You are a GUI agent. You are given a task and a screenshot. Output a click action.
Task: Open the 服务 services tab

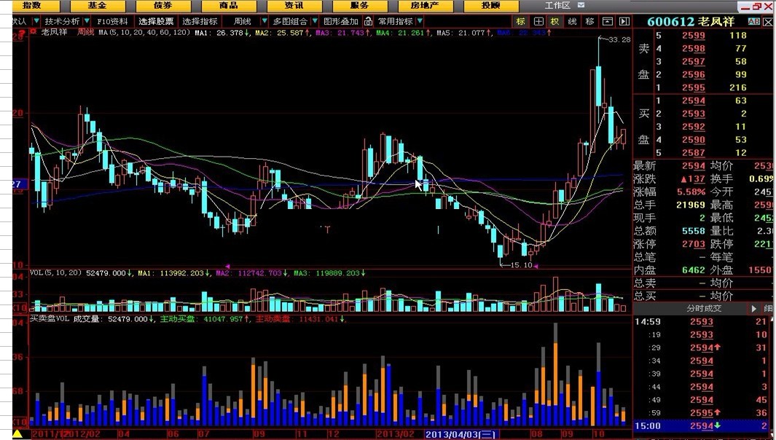[360, 5]
